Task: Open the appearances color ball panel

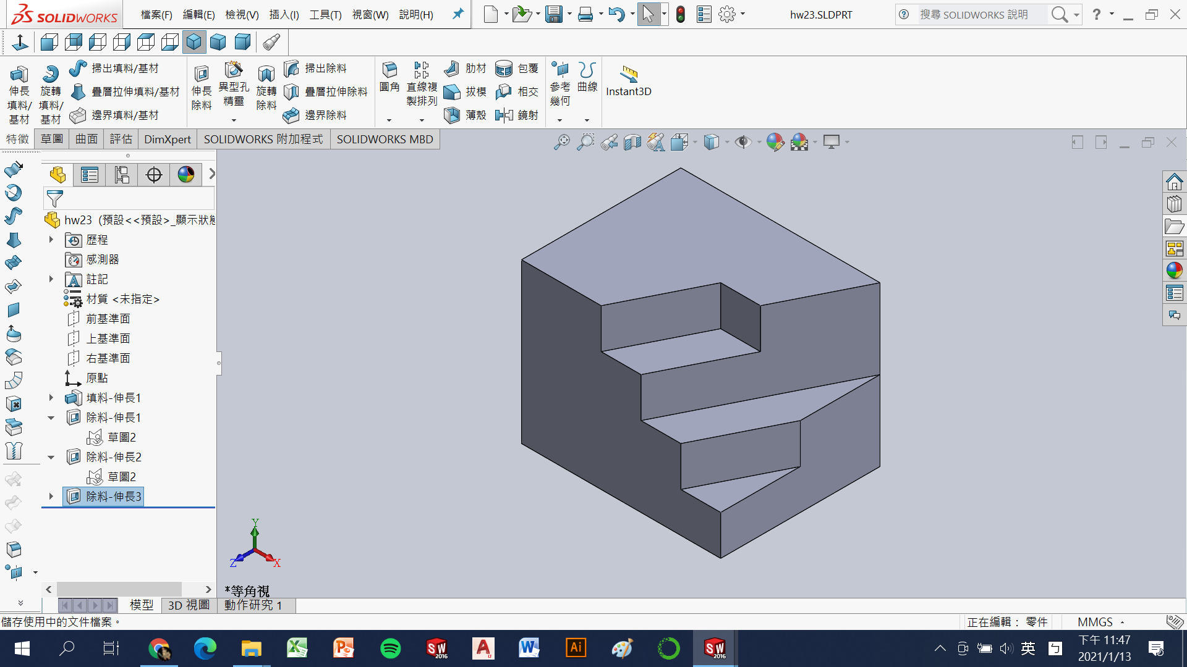Action: coord(1174,271)
